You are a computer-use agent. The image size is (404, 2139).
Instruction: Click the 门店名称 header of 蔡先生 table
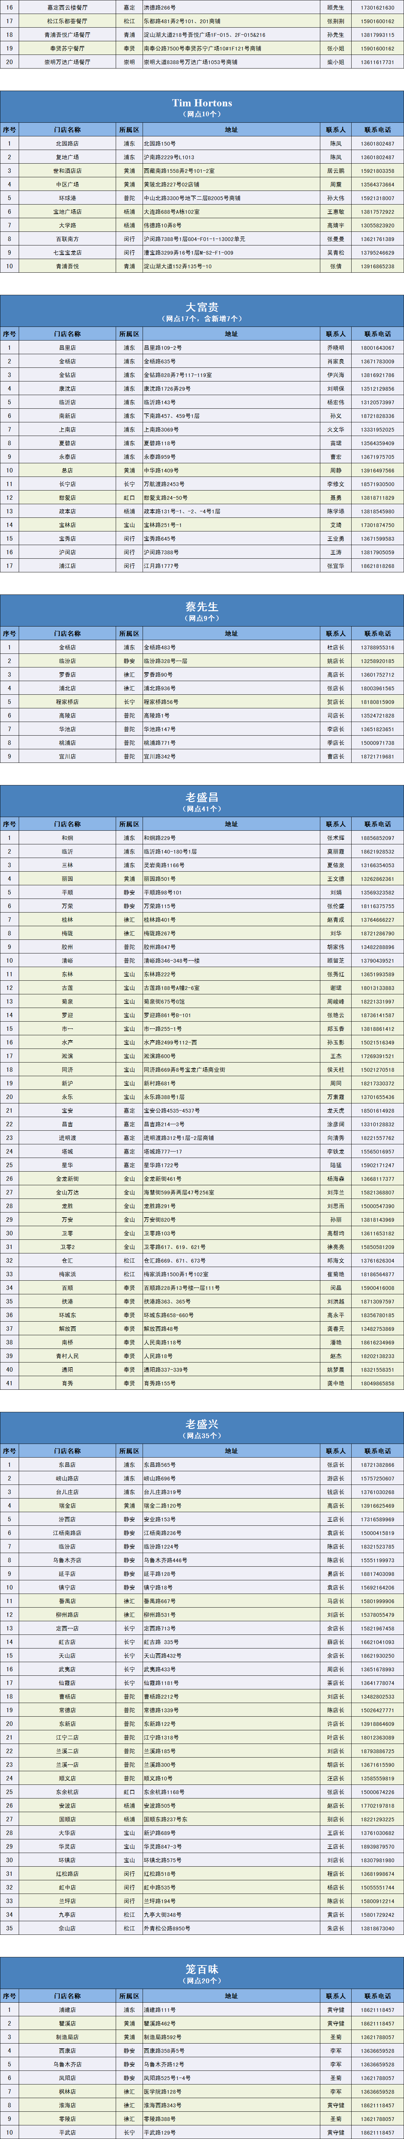[x=67, y=634]
